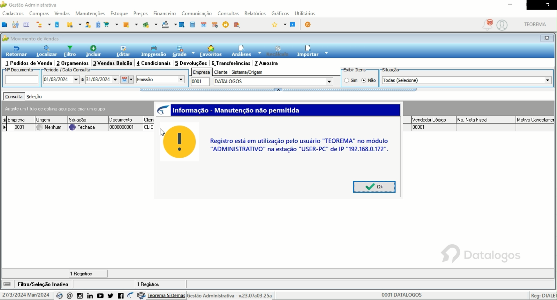The width and height of the screenshot is (557, 300).
Task: Switch to the 5 Devoluções tab
Action: click(191, 63)
